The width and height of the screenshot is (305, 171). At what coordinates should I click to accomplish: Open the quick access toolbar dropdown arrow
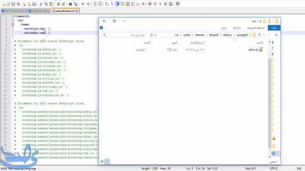coord(260,21)
